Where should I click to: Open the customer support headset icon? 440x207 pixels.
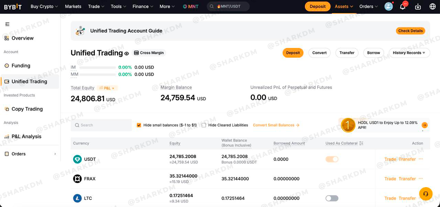pyautogui.click(x=426, y=194)
